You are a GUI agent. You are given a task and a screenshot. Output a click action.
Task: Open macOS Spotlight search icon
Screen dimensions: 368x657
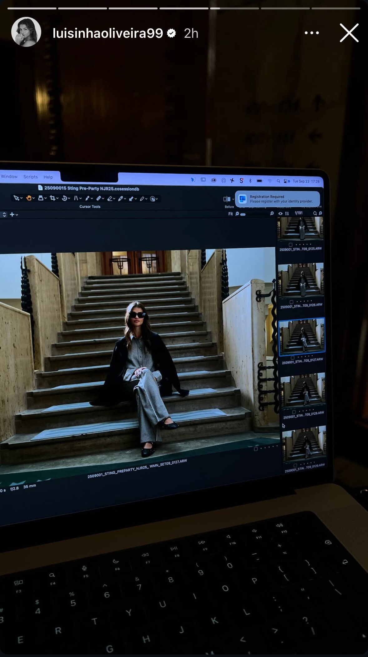[x=278, y=181]
